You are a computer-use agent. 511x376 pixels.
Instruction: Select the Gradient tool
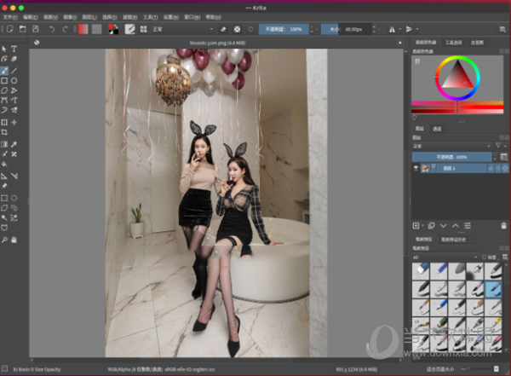[x=4, y=144]
